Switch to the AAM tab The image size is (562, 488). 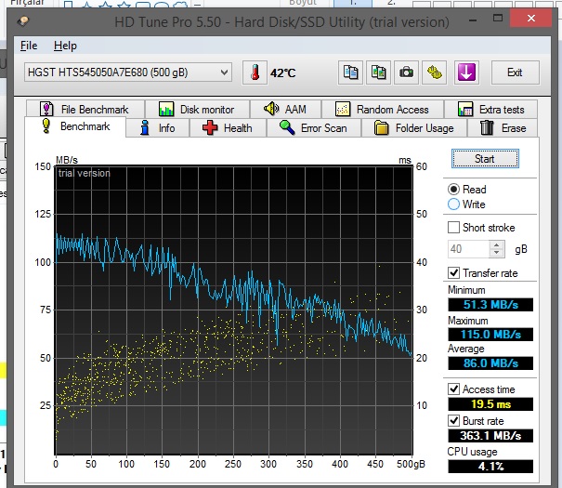click(x=286, y=109)
